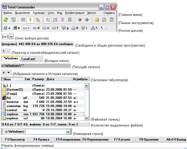Switch to network drive g button
Image resolution: width=187 pixels, height=149 pixels.
pos(65,28)
